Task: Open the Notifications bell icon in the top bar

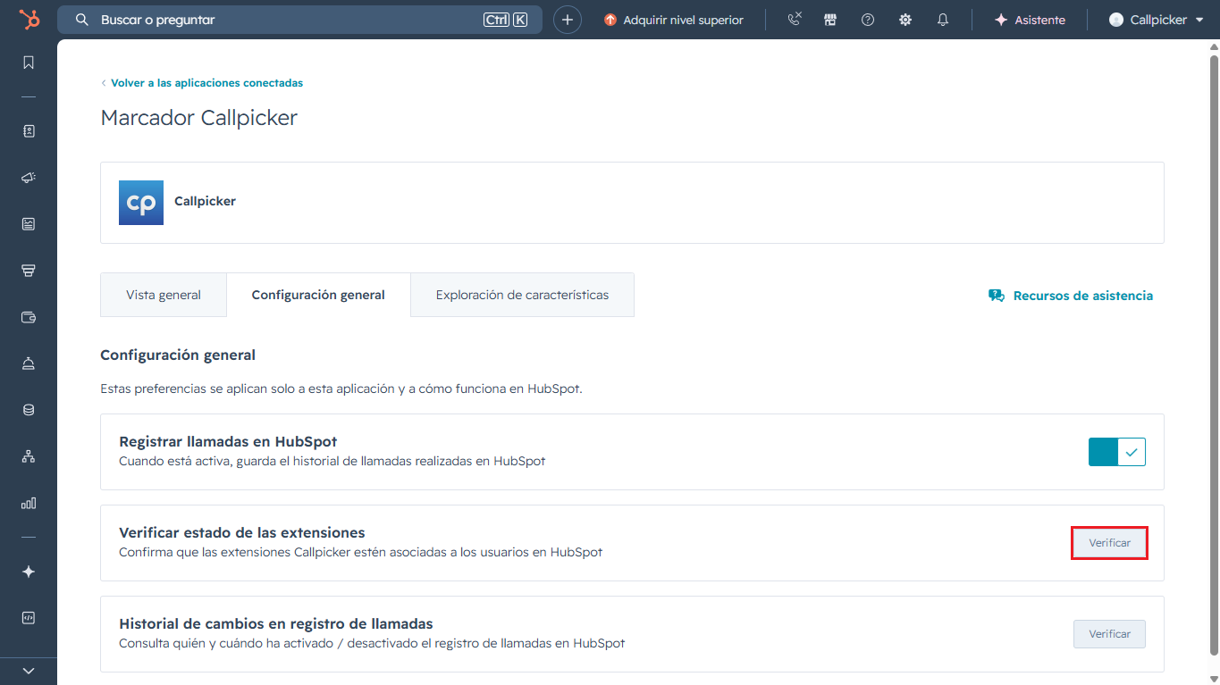Action: (943, 20)
